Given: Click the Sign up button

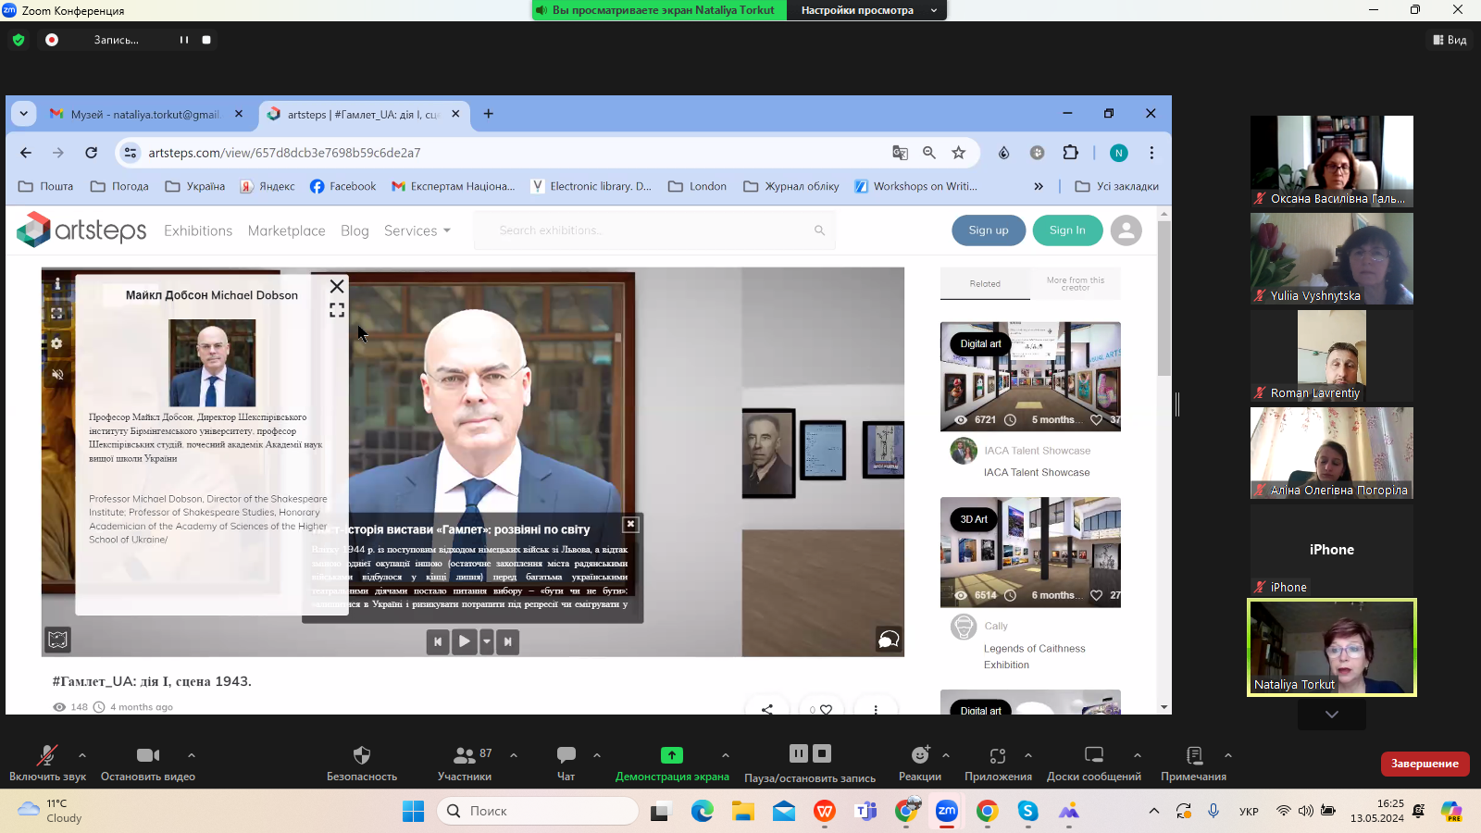Looking at the screenshot, I should (x=989, y=230).
